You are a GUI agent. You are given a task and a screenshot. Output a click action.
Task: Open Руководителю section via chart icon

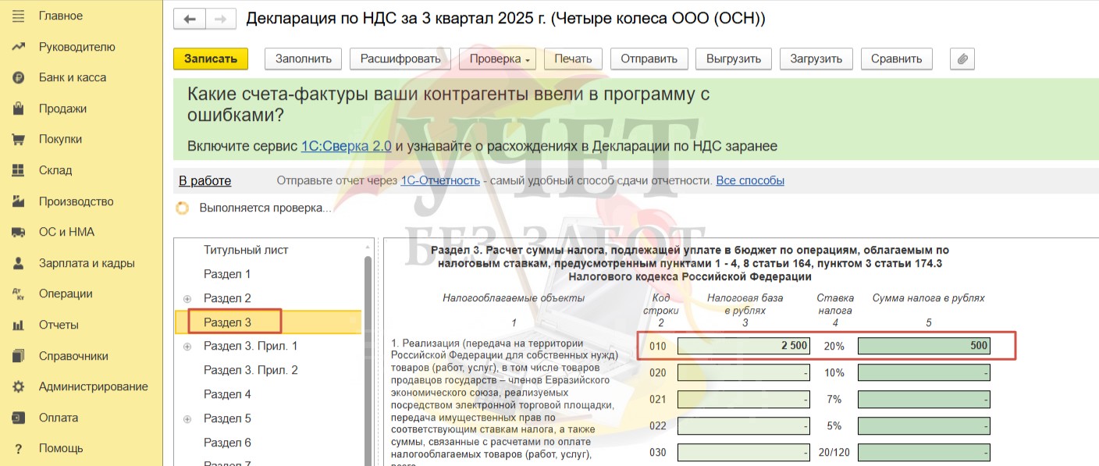[x=19, y=47]
